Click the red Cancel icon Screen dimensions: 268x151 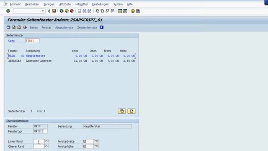[72, 11]
